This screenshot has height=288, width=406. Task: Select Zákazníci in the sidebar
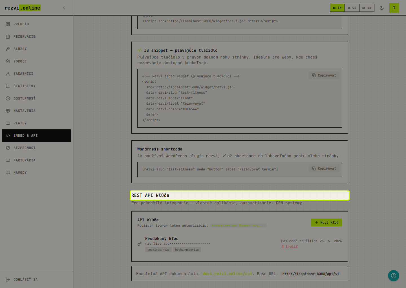pyautogui.click(x=36, y=74)
